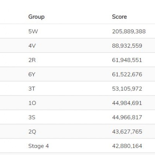This screenshot has width=155, height=155.
Task: Click the Stage 4 group entry
Action: (38, 146)
